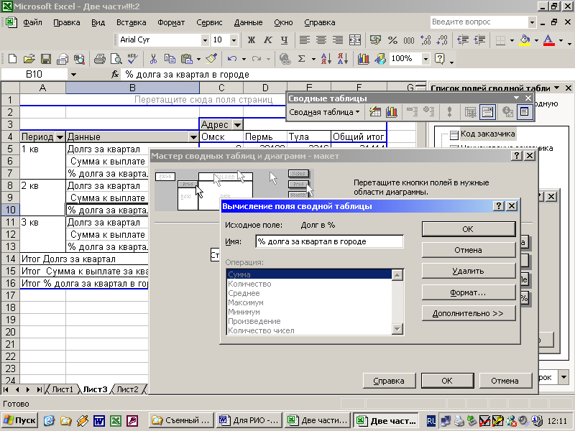Open the zoom 100% dropdown
The height and width of the screenshot is (431, 575).
[425, 59]
